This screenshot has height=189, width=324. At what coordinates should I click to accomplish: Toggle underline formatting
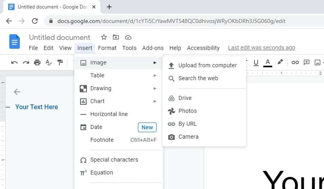click(256, 62)
